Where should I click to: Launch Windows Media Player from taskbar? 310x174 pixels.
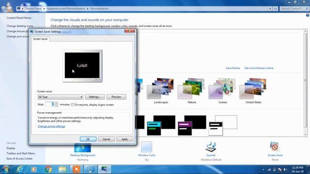click(x=34, y=169)
